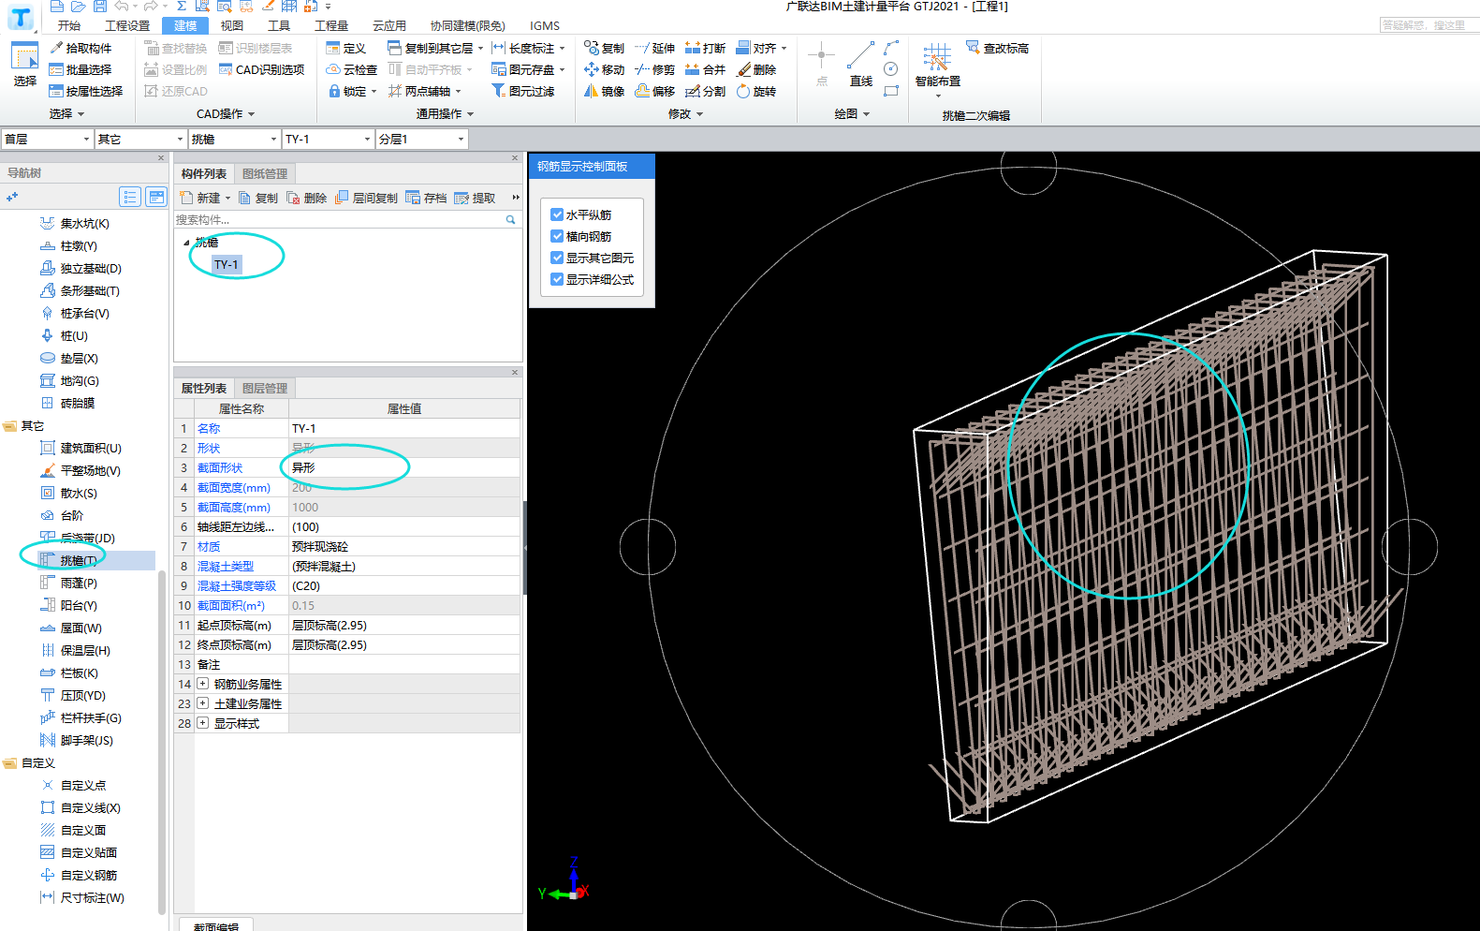1480x931 pixels.
Task: Click the 截面形状 property link
Action: pos(220,467)
